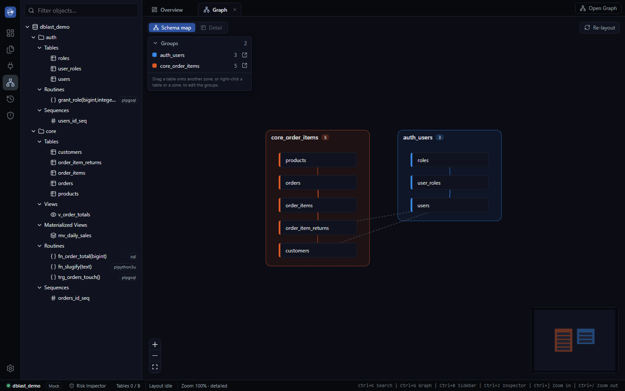Screen dimensions: 625x391
Task: Select the products node in graph
Action: click(x=318, y=160)
